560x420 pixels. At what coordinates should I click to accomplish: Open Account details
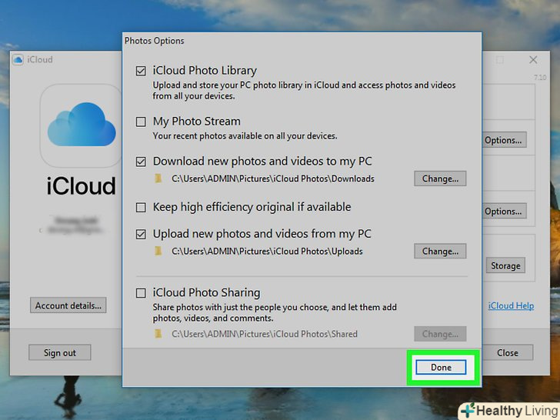68,305
